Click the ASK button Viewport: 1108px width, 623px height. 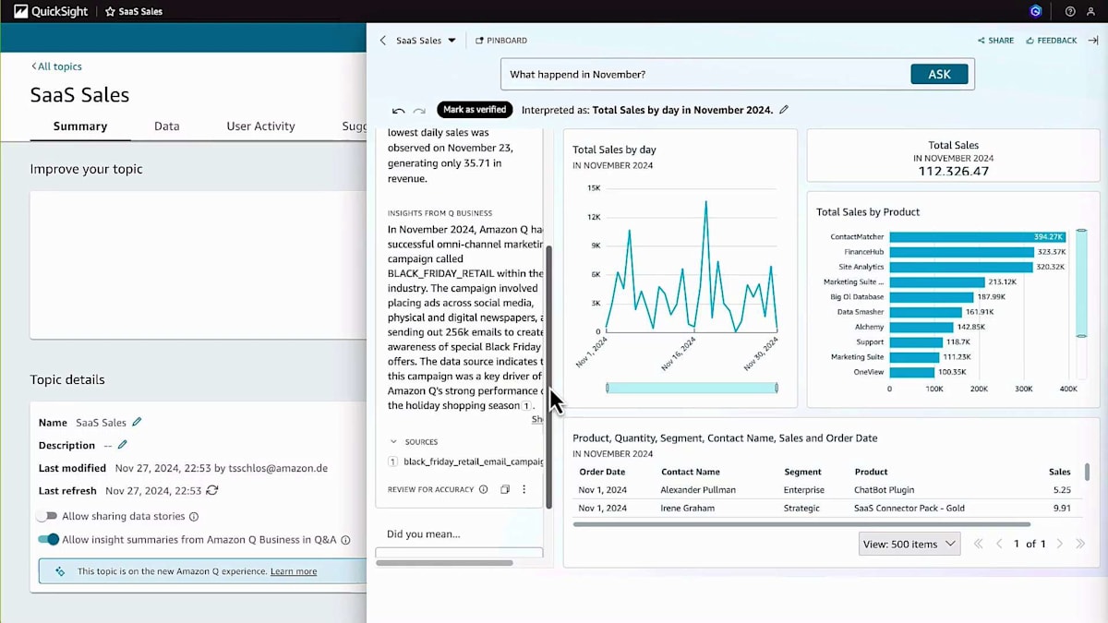pos(939,74)
